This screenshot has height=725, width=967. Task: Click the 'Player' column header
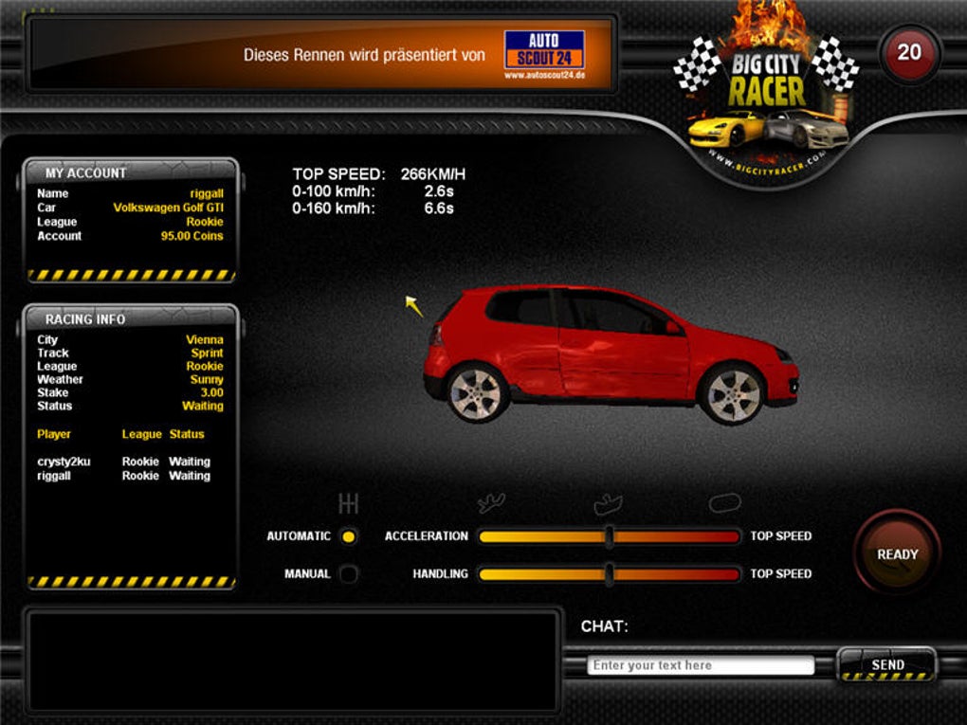point(54,435)
